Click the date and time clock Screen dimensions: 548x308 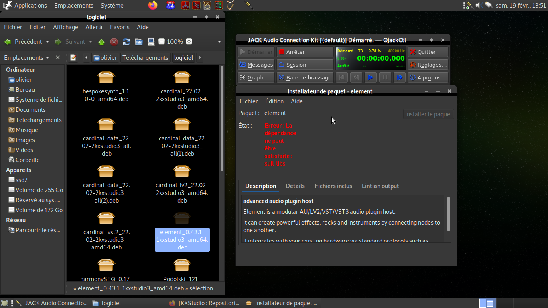521,6
